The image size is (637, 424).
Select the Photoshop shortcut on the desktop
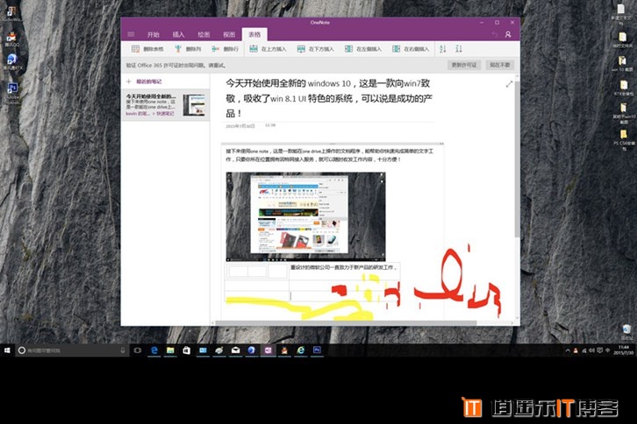[x=12, y=94]
